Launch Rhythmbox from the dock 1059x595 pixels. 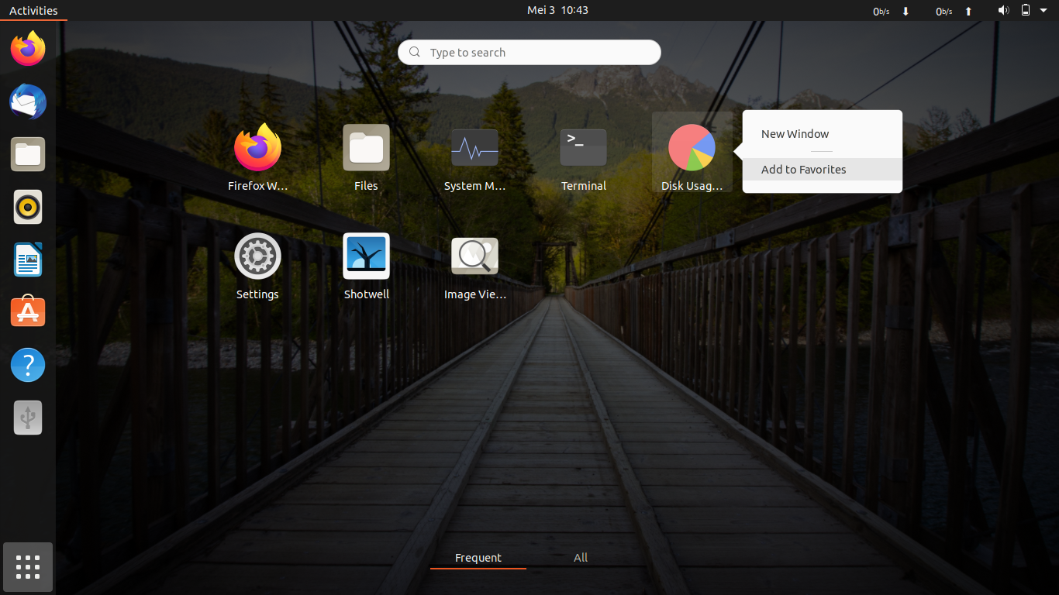(27, 207)
